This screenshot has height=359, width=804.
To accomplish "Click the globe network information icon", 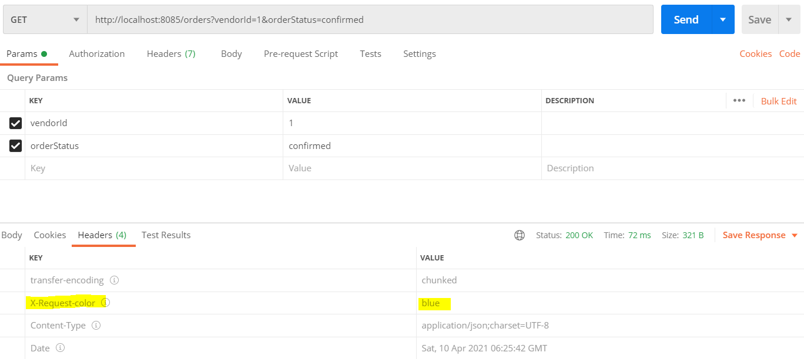I will click(520, 235).
